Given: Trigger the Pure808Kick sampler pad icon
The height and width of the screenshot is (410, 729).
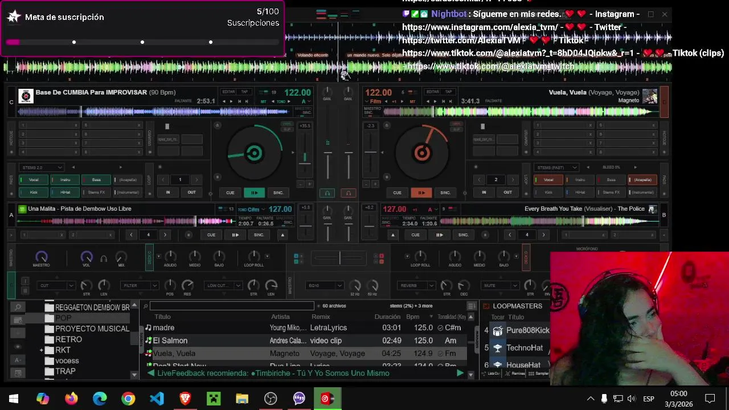Looking at the screenshot, I should [x=498, y=330].
